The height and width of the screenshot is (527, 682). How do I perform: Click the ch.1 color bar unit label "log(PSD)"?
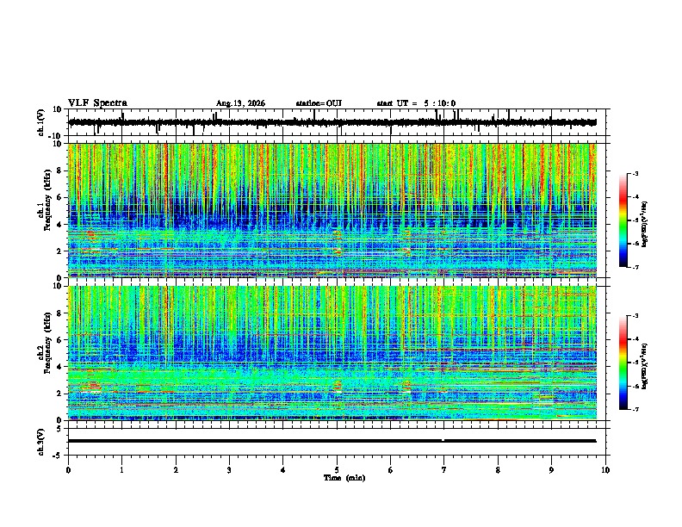tap(645, 225)
